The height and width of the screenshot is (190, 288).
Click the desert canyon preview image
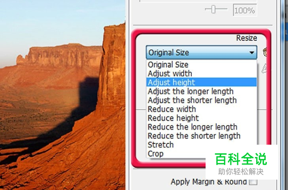(x=62, y=95)
